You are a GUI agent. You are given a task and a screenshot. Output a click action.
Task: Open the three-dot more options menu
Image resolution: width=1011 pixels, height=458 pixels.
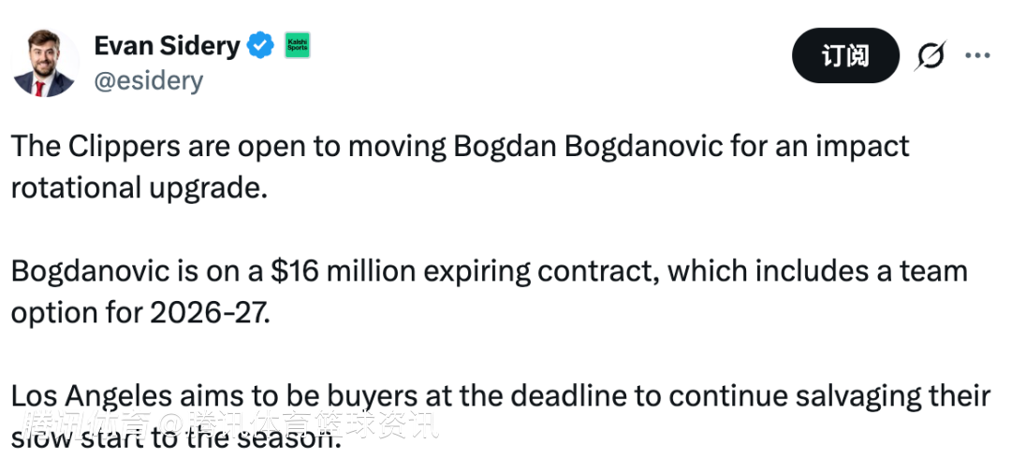click(x=977, y=56)
